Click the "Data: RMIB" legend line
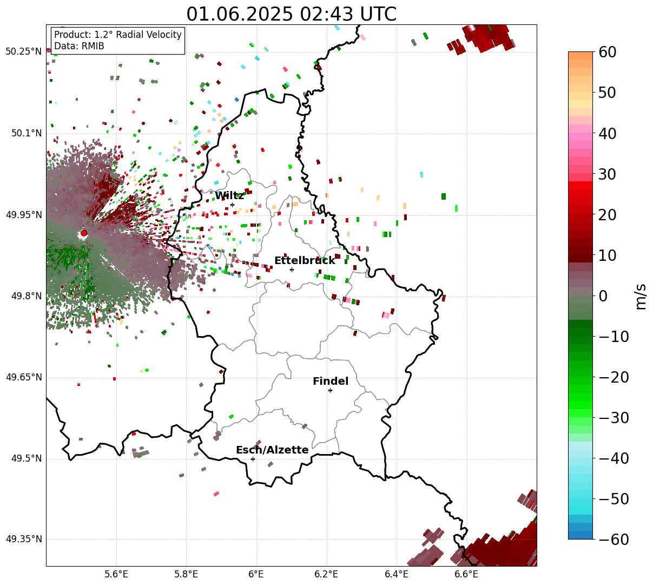 click(x=79, y=46)
